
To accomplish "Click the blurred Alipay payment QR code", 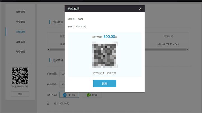I will (104, 55).
